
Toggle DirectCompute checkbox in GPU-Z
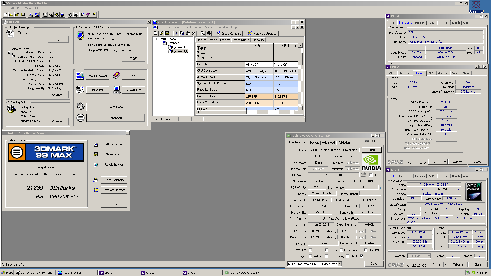click(x=341, y=250)
